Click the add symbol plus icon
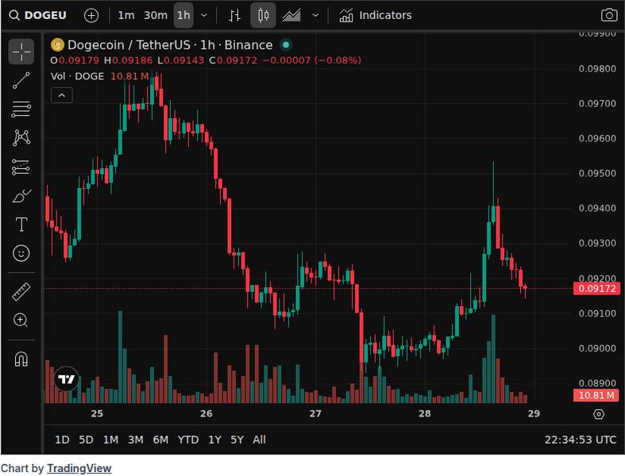 point(91,16)
